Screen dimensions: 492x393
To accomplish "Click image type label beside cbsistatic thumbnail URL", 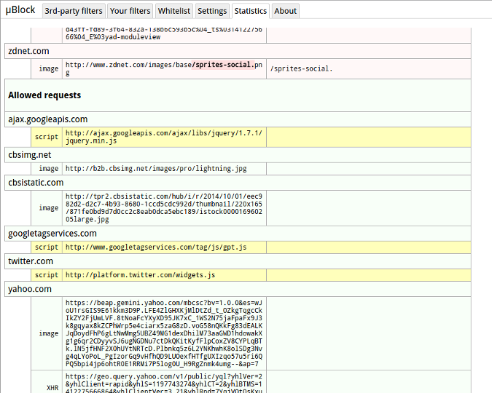I will (49, 208).
